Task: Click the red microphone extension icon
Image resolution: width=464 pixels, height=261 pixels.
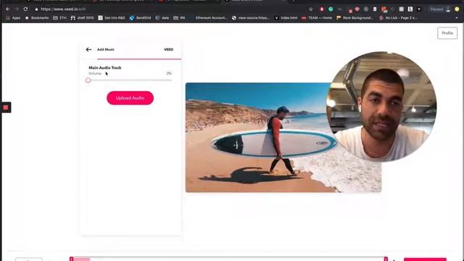Action: click(x=322, y=9)
